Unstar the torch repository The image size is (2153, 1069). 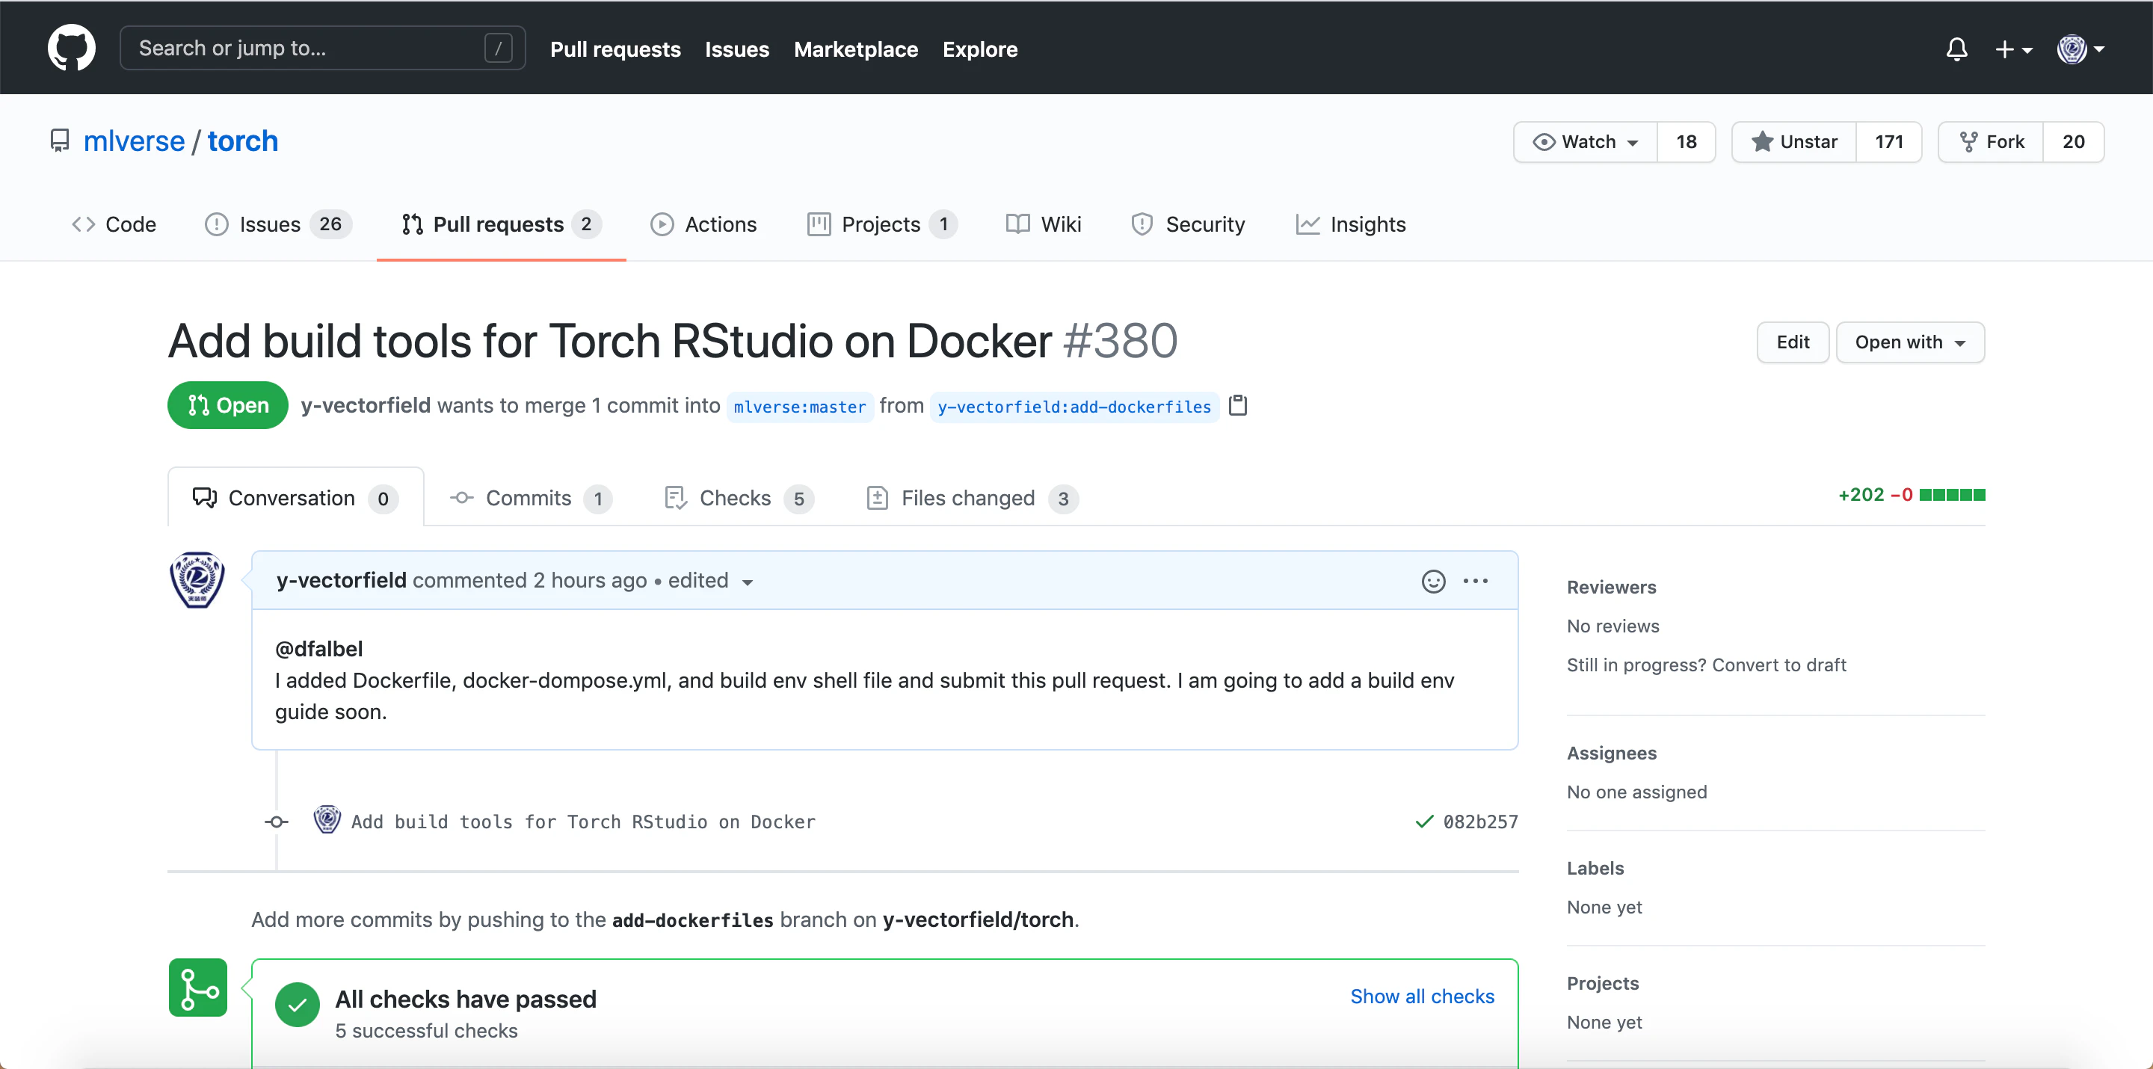[x=1795, y=141]
